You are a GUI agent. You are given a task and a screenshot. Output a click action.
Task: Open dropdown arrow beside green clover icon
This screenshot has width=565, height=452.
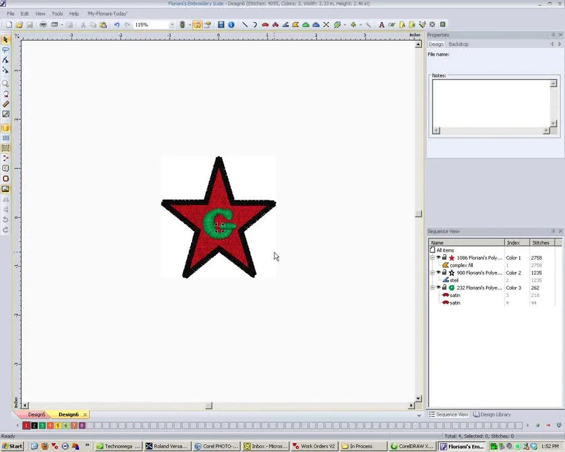(x=360, y=24)
